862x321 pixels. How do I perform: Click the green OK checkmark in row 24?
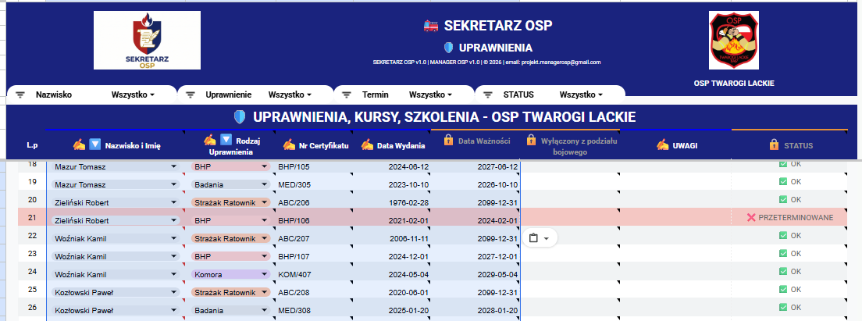[x=783, y=272]
